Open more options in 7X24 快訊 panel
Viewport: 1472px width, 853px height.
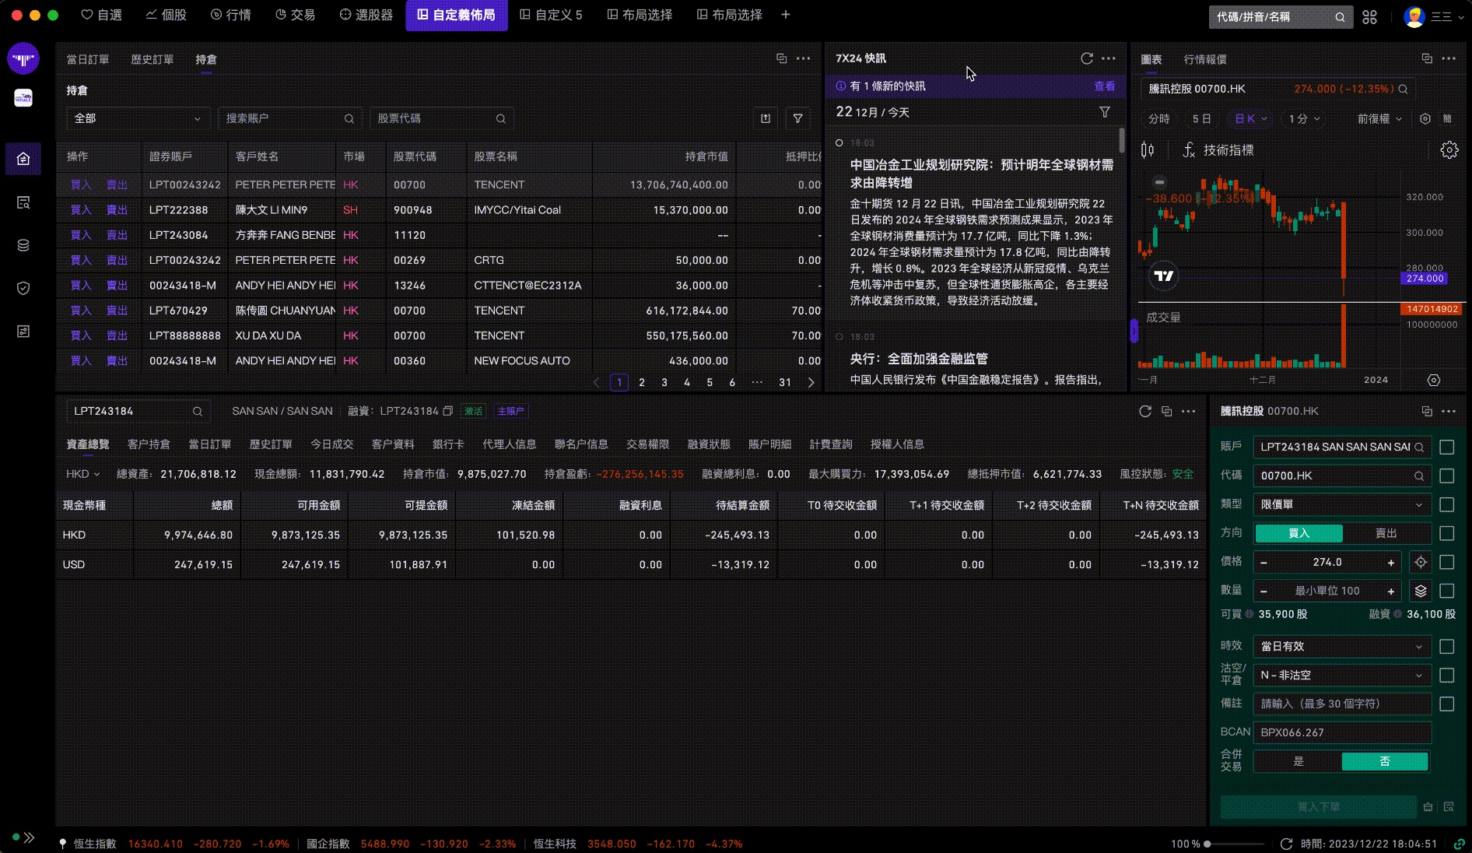pos(1109,58)
